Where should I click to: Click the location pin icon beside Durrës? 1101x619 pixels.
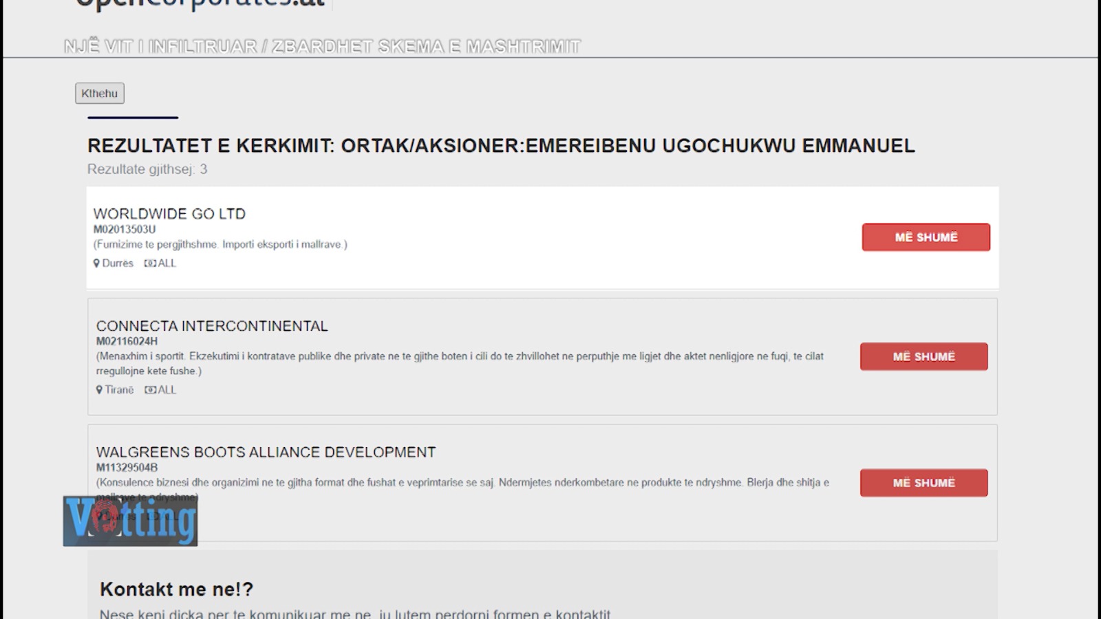click(97, 263)
